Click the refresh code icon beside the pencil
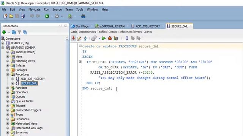The width and height of the screenshot is (243, 136). [85, 39]
